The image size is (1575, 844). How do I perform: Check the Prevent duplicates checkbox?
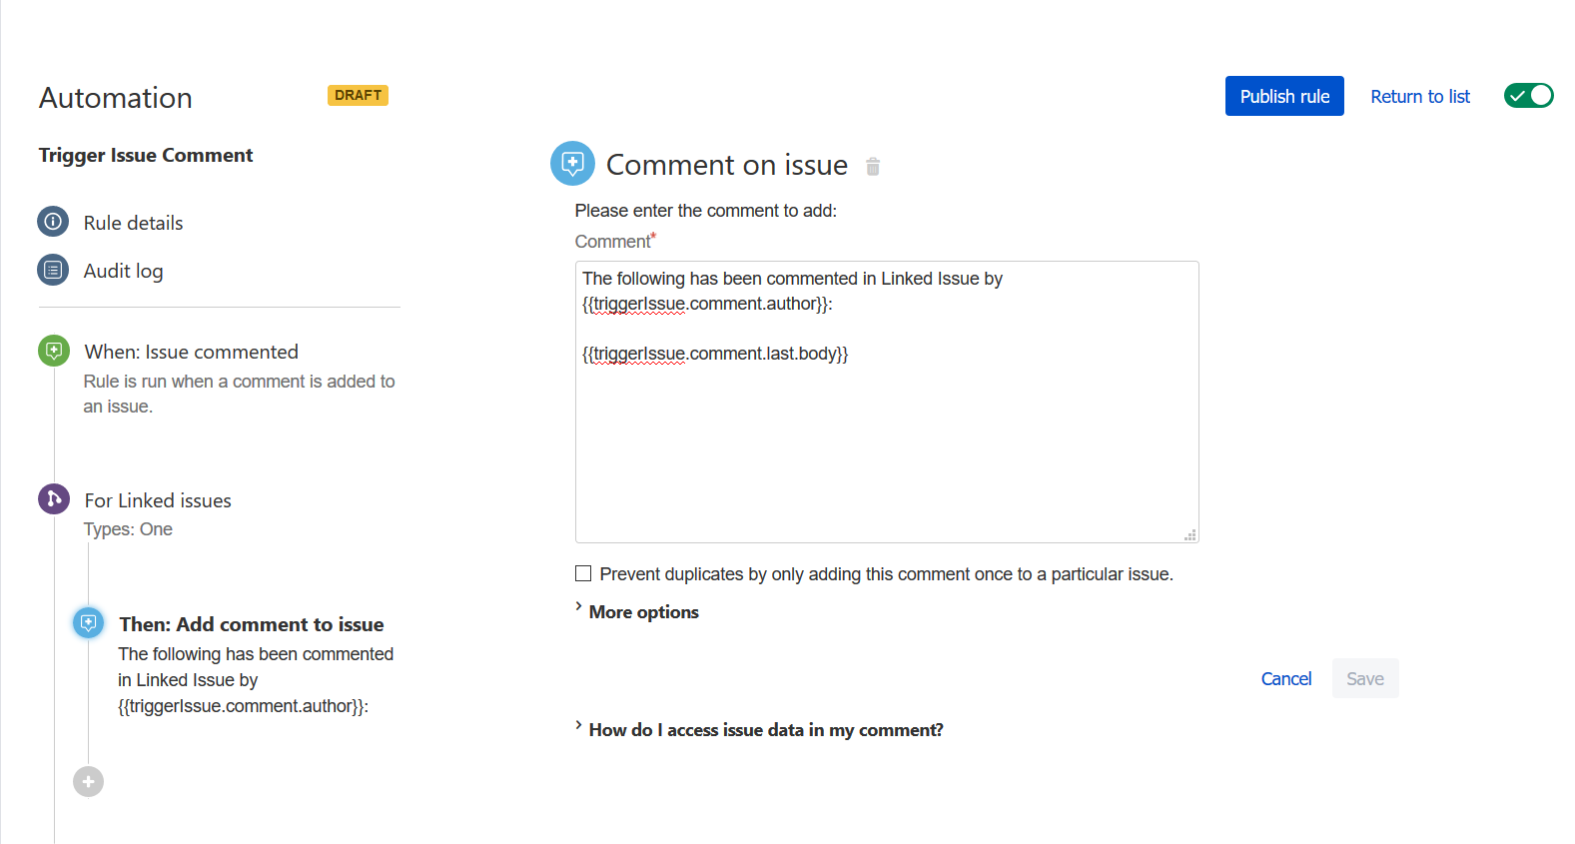(583, 573)
